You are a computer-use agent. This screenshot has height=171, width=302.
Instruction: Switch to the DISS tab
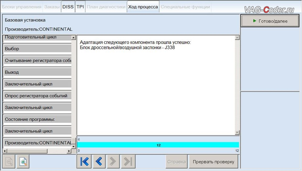[x=68, y=7]
